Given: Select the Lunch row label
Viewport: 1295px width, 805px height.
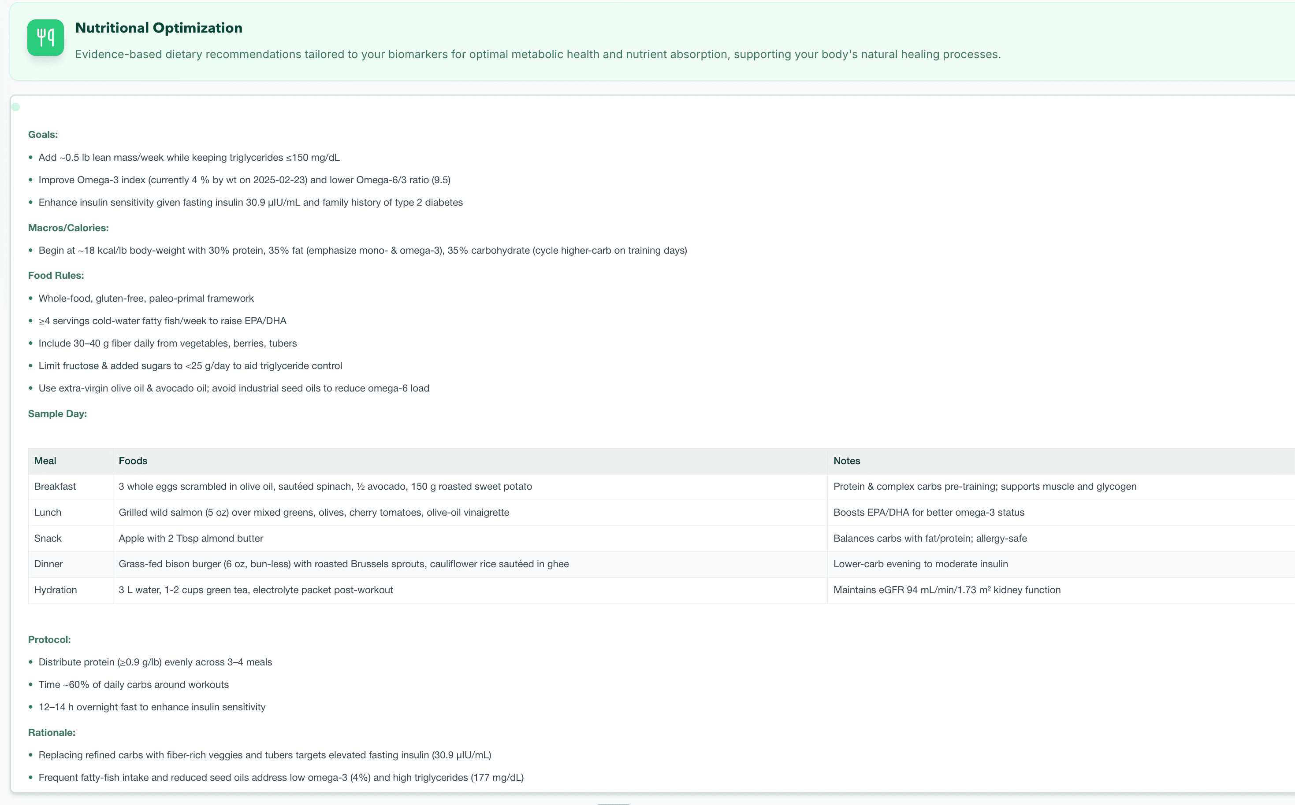Looking at the screenshot, I should click(x=48, y=512).
